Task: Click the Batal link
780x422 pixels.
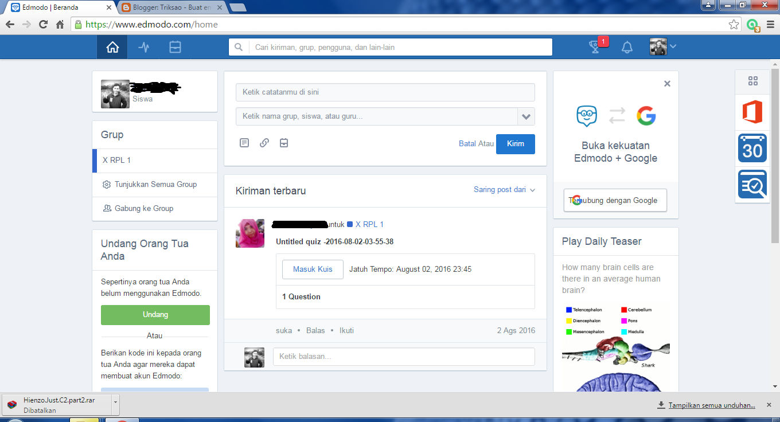Action: coord(467,144)
